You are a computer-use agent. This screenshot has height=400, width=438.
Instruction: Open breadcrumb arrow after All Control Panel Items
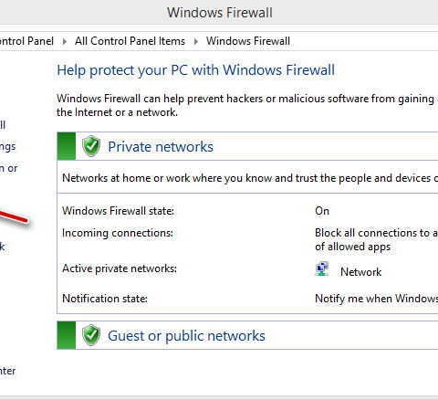coord(195,41)
